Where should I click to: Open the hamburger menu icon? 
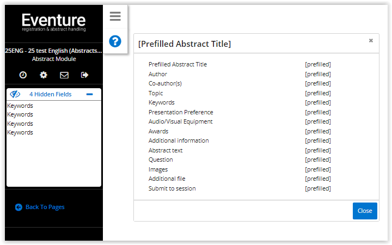pos(115,16)
